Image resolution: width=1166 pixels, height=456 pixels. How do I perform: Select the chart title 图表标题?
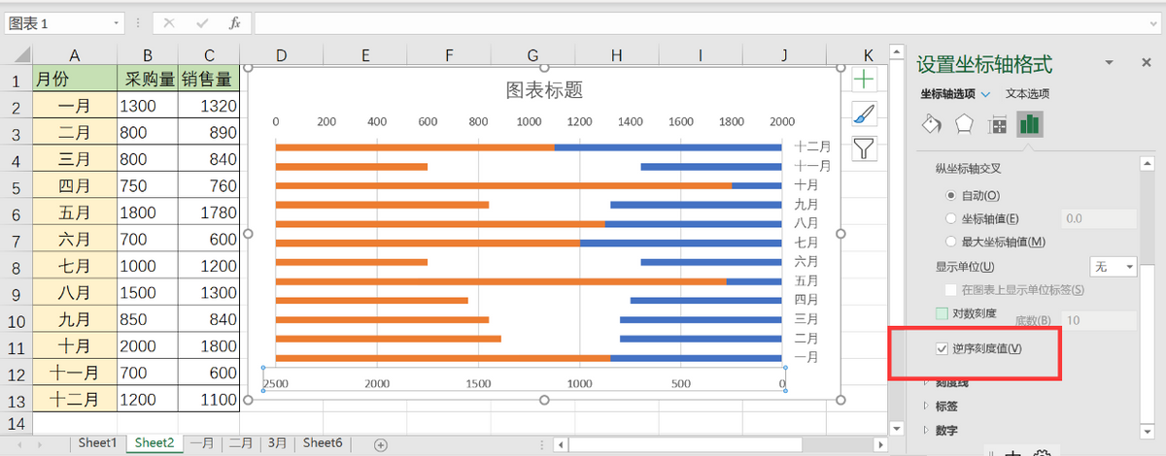point(544,90)
